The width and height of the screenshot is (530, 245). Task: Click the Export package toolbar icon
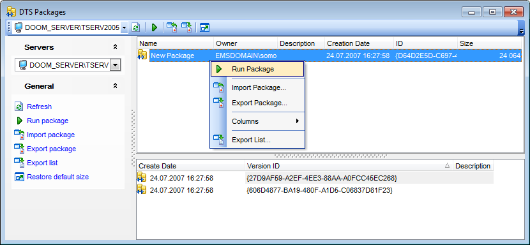point(186,27)
